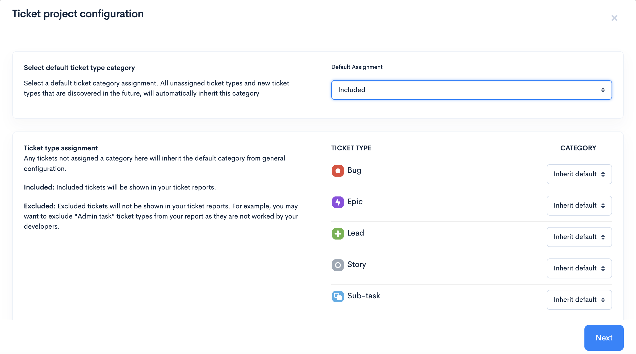Click the Default Assignment dropdown arrows

603,90
